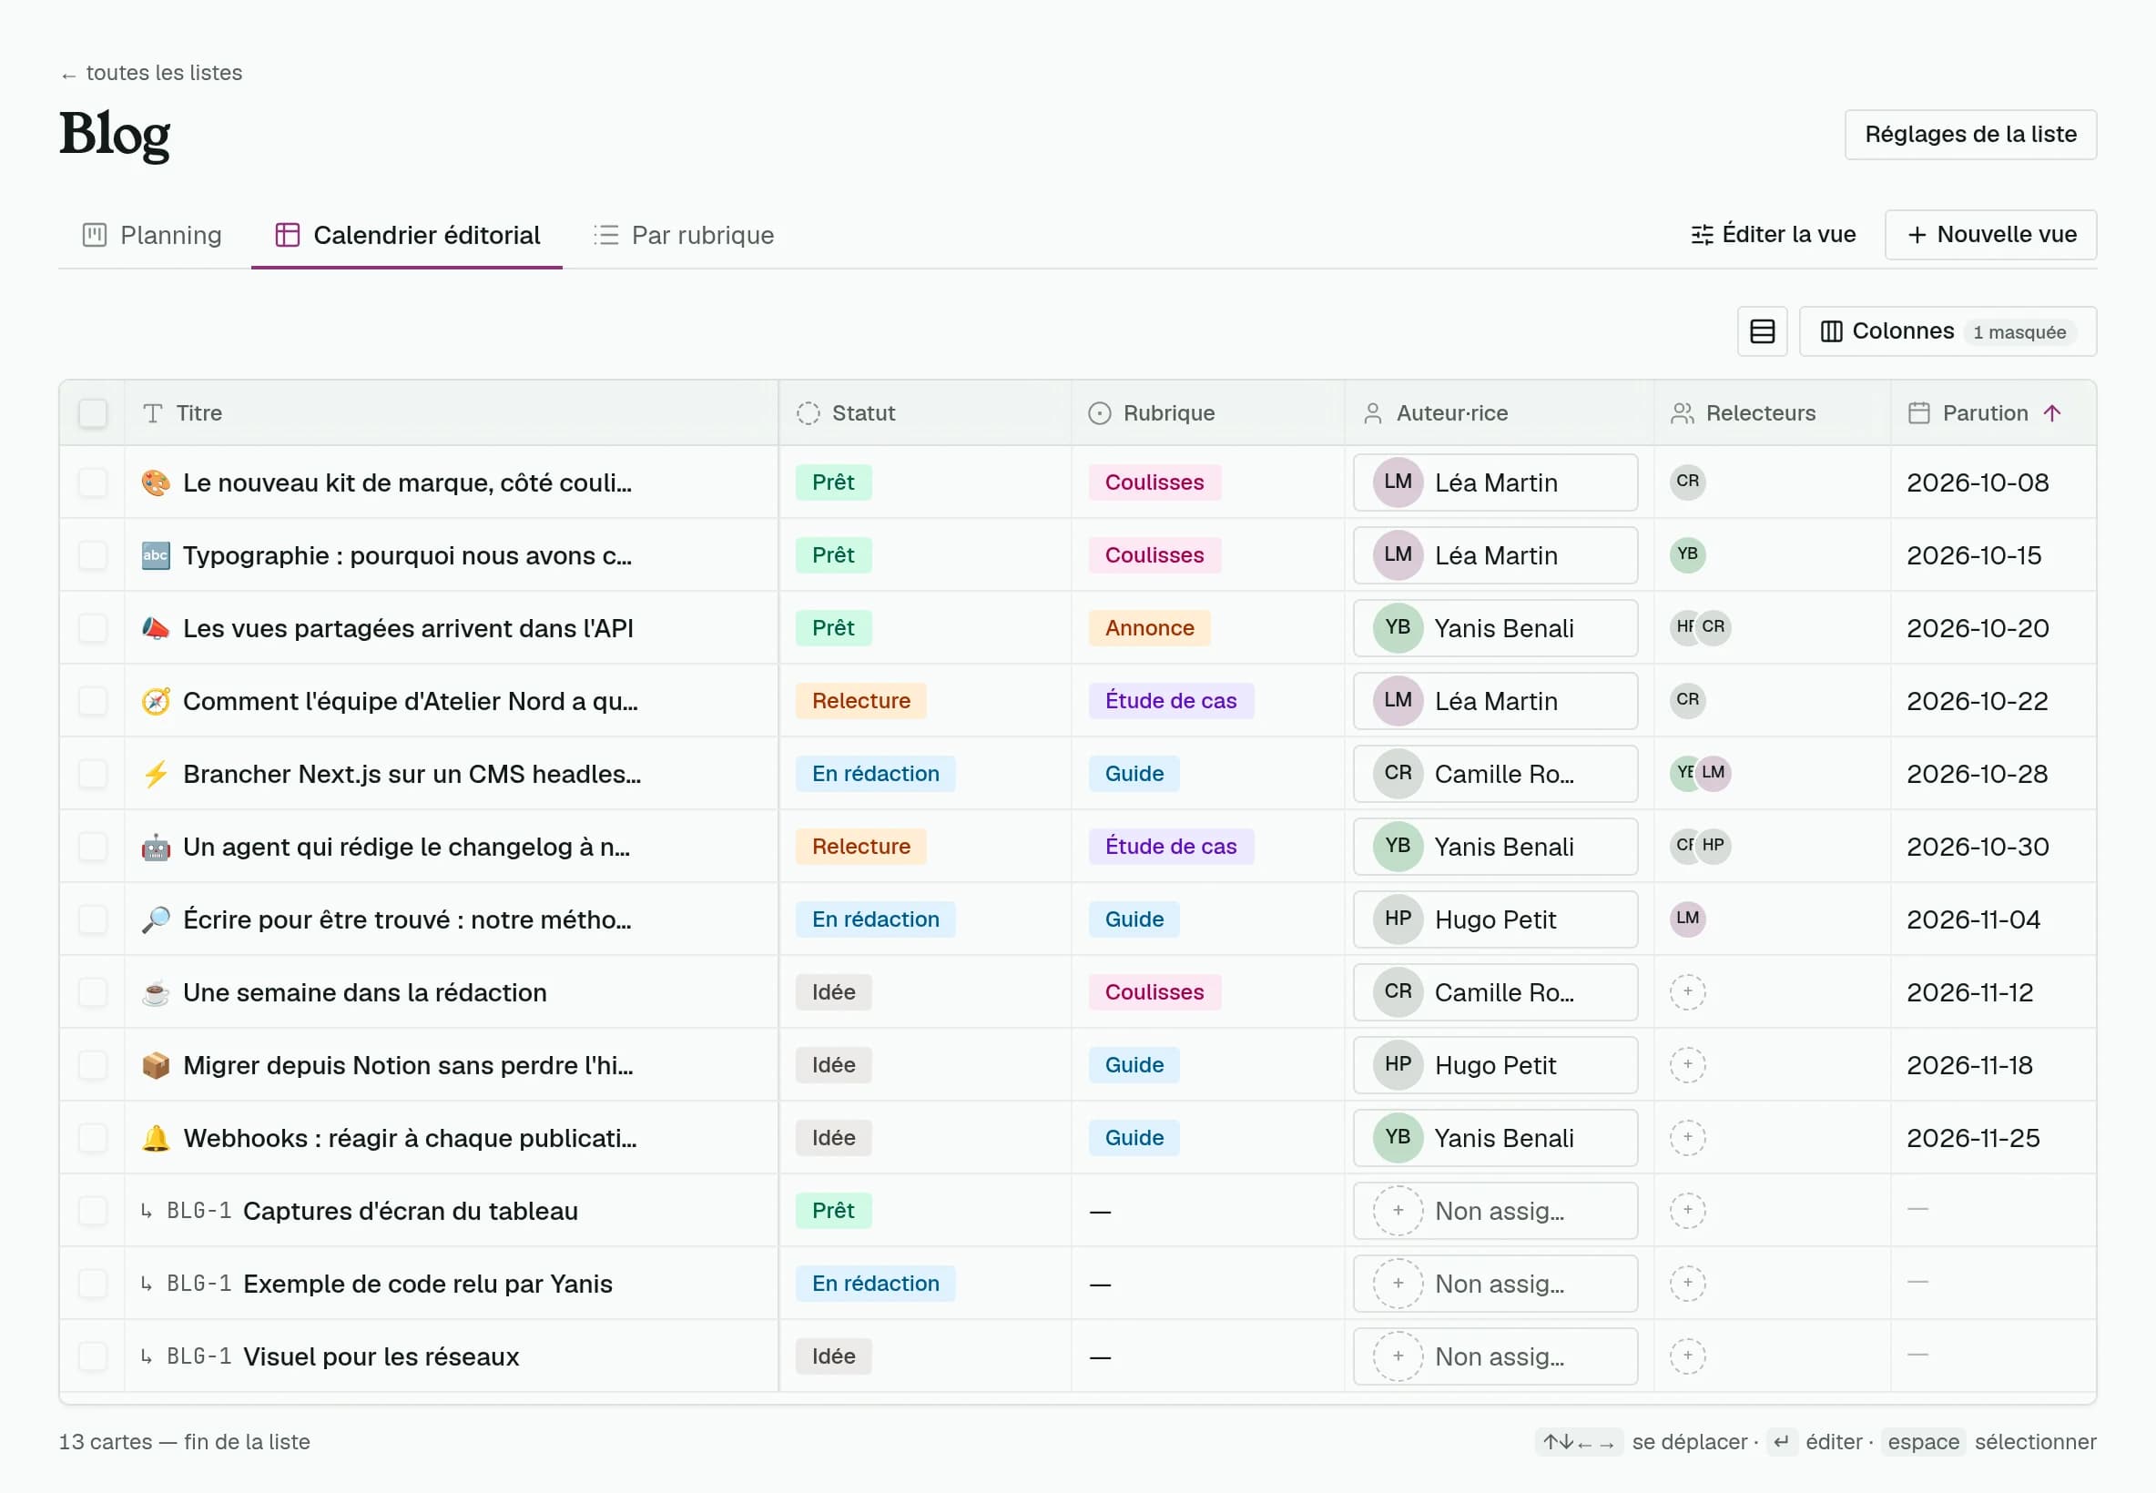
Task: Add reviewer on Une semaine dans la rédaction
Action: (x=1687, y=991)
